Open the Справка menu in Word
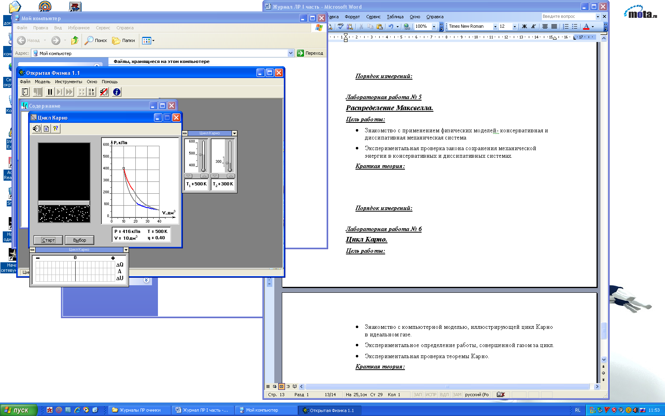The height and width of the screenshot is (416, 665). pyautogui.click(x=435, y=17)
